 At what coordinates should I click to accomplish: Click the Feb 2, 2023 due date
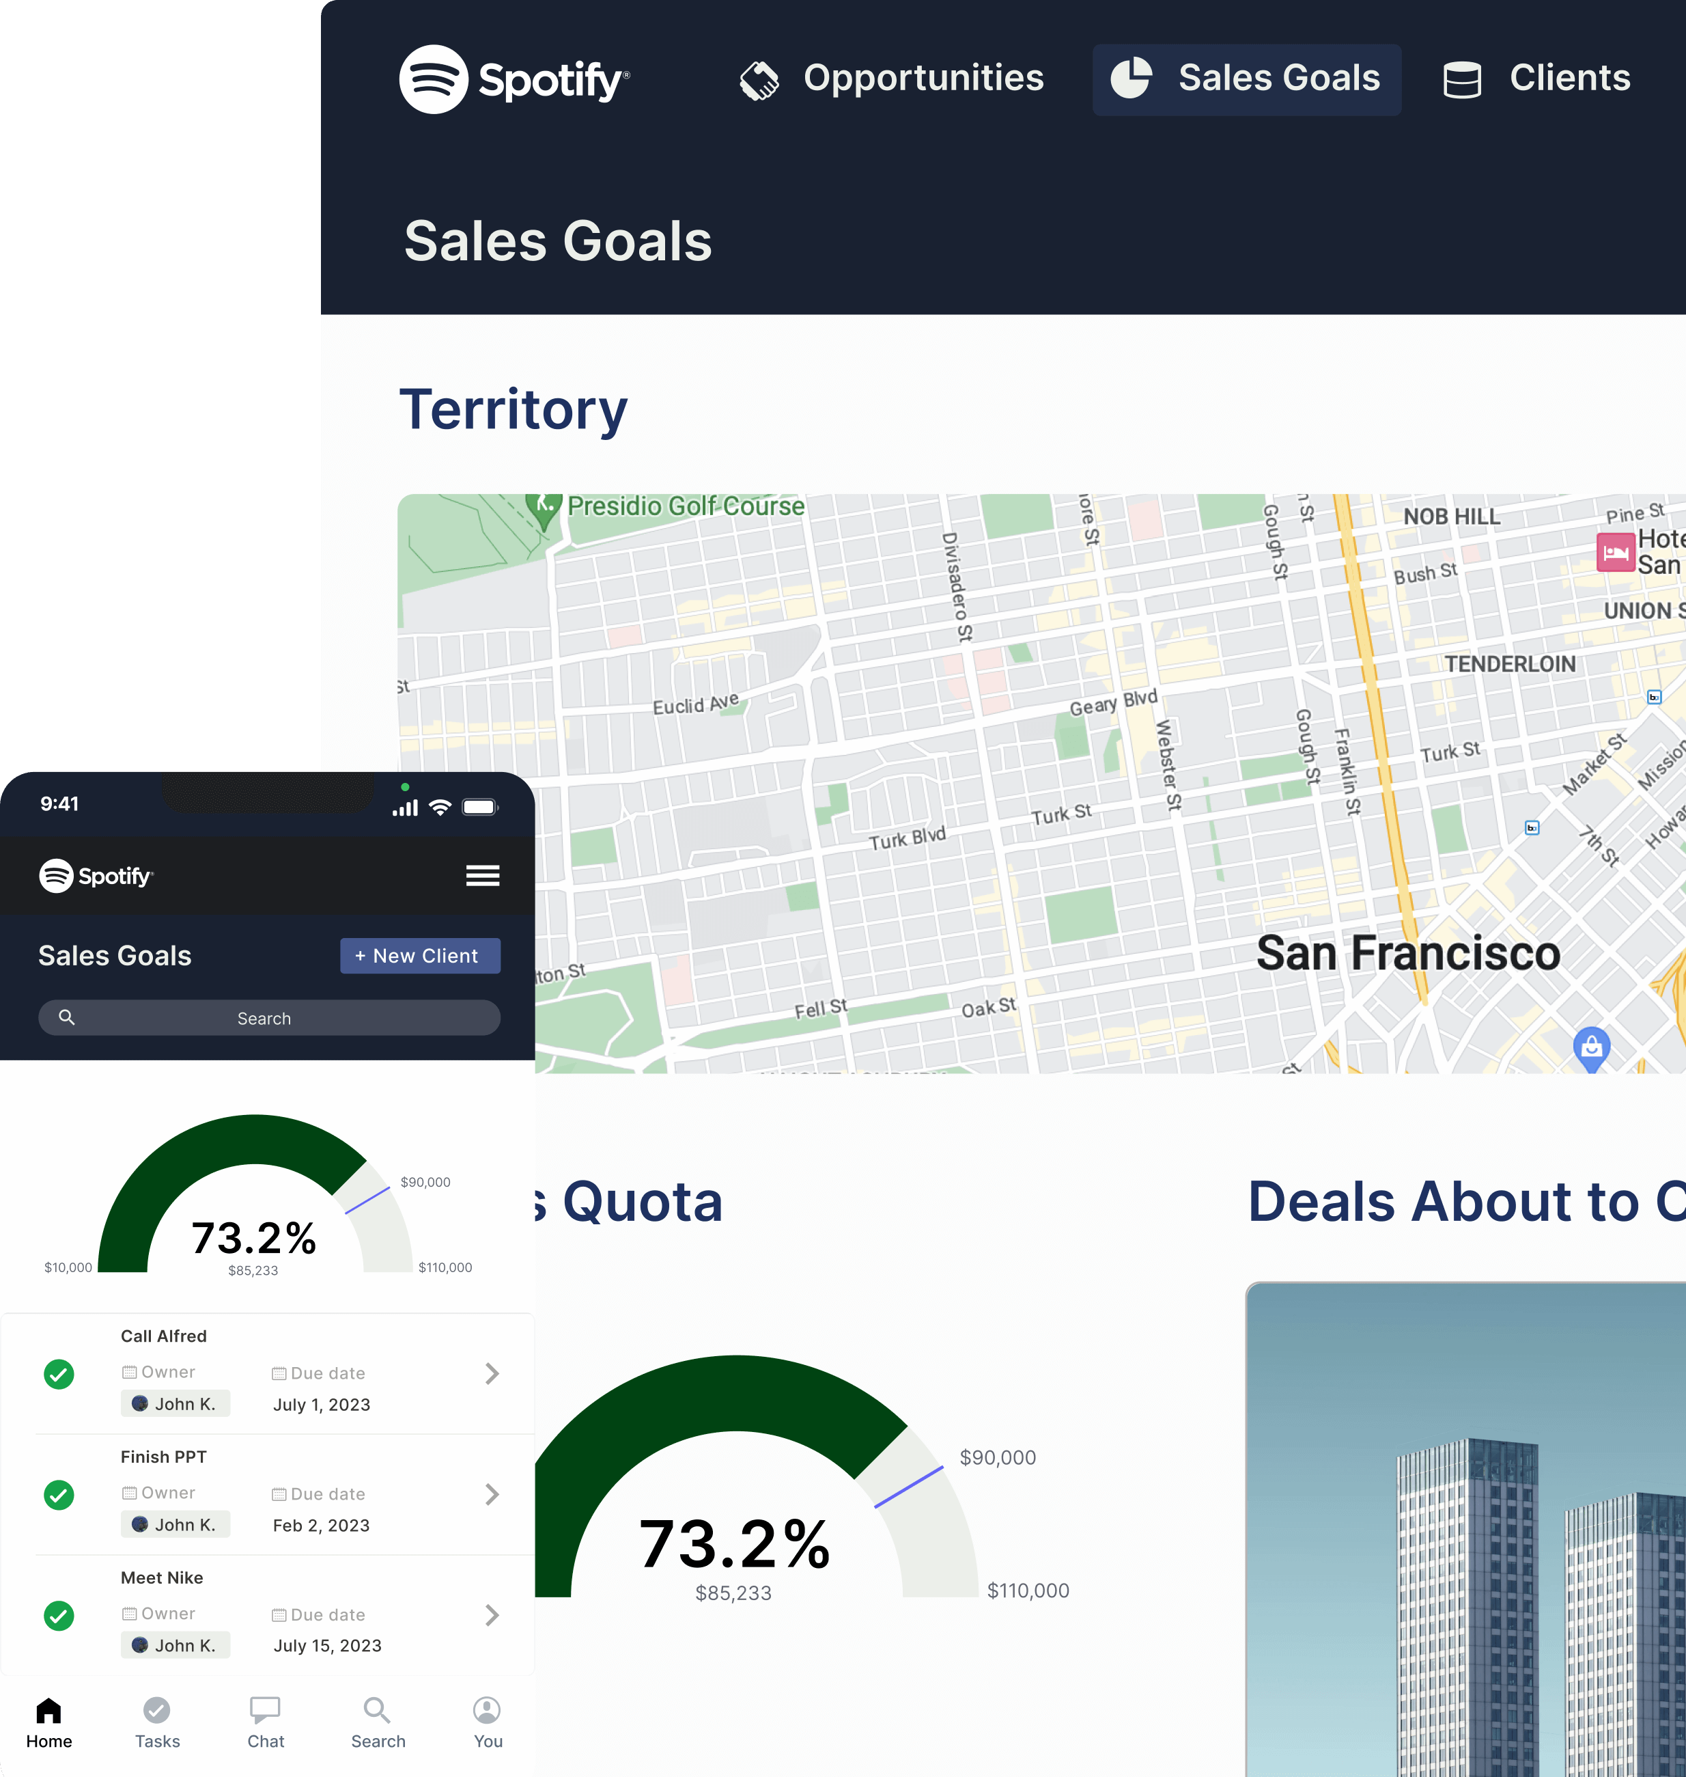tap(321, 1525)
